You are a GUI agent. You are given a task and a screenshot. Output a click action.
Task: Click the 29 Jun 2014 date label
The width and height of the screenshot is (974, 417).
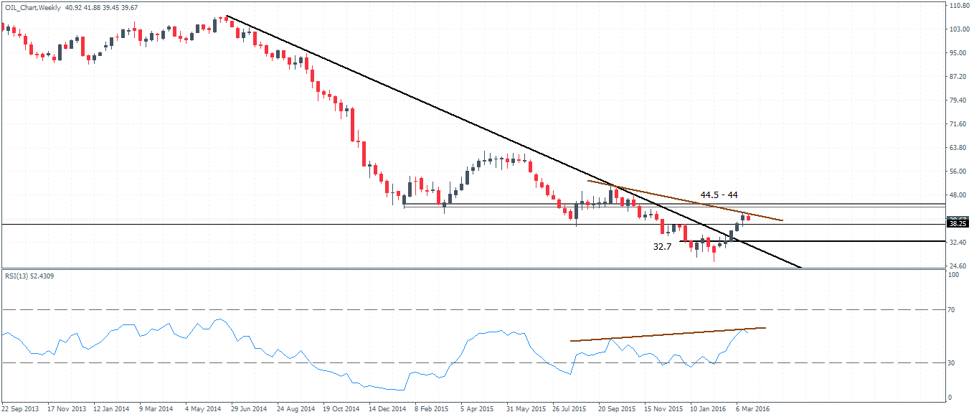(250, 408)
